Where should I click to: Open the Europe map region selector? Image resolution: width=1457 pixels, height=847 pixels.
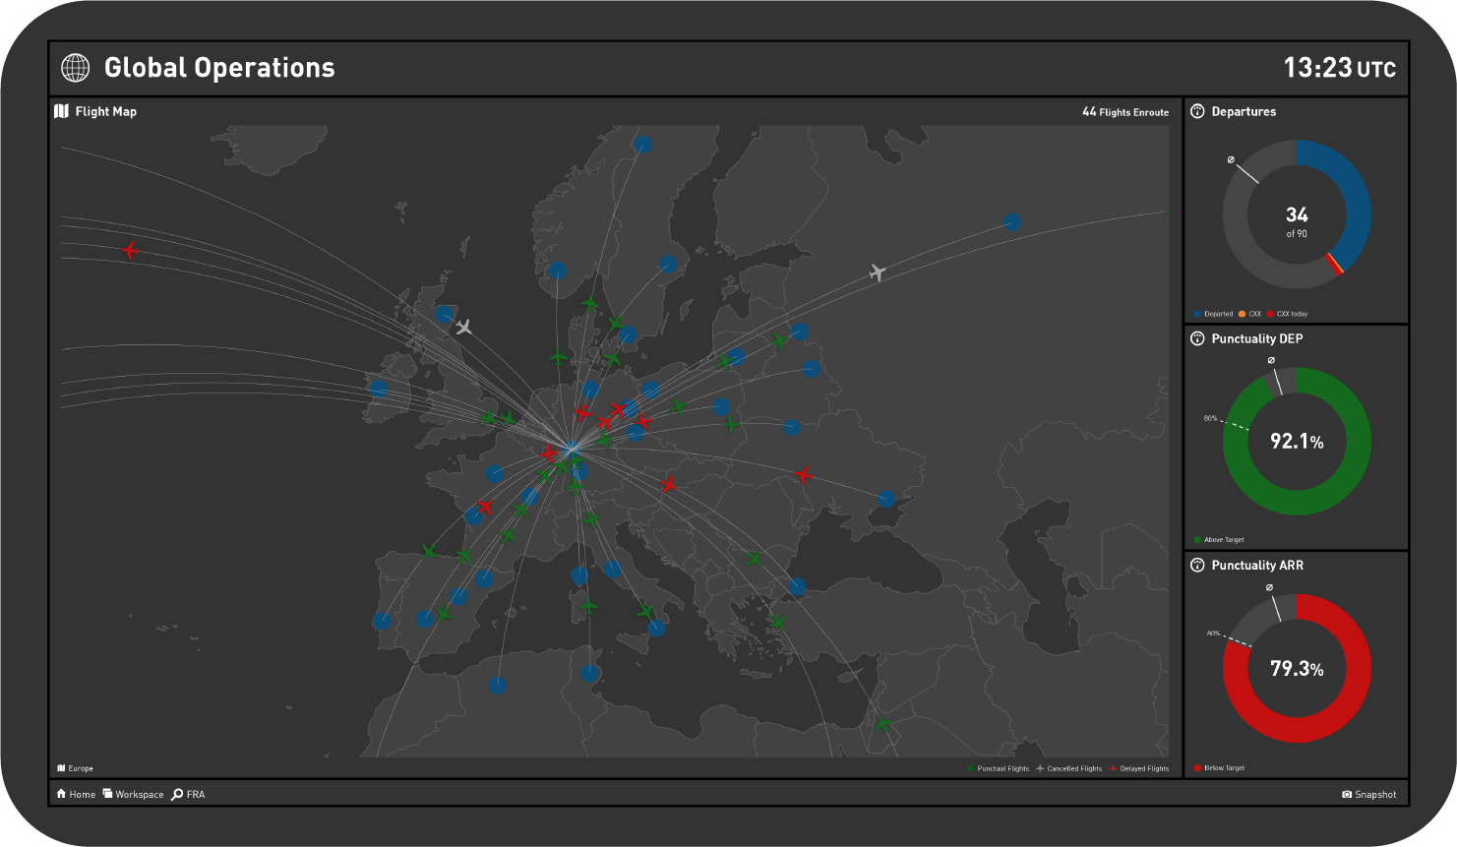pyautogui.click(x=76, y=768)
